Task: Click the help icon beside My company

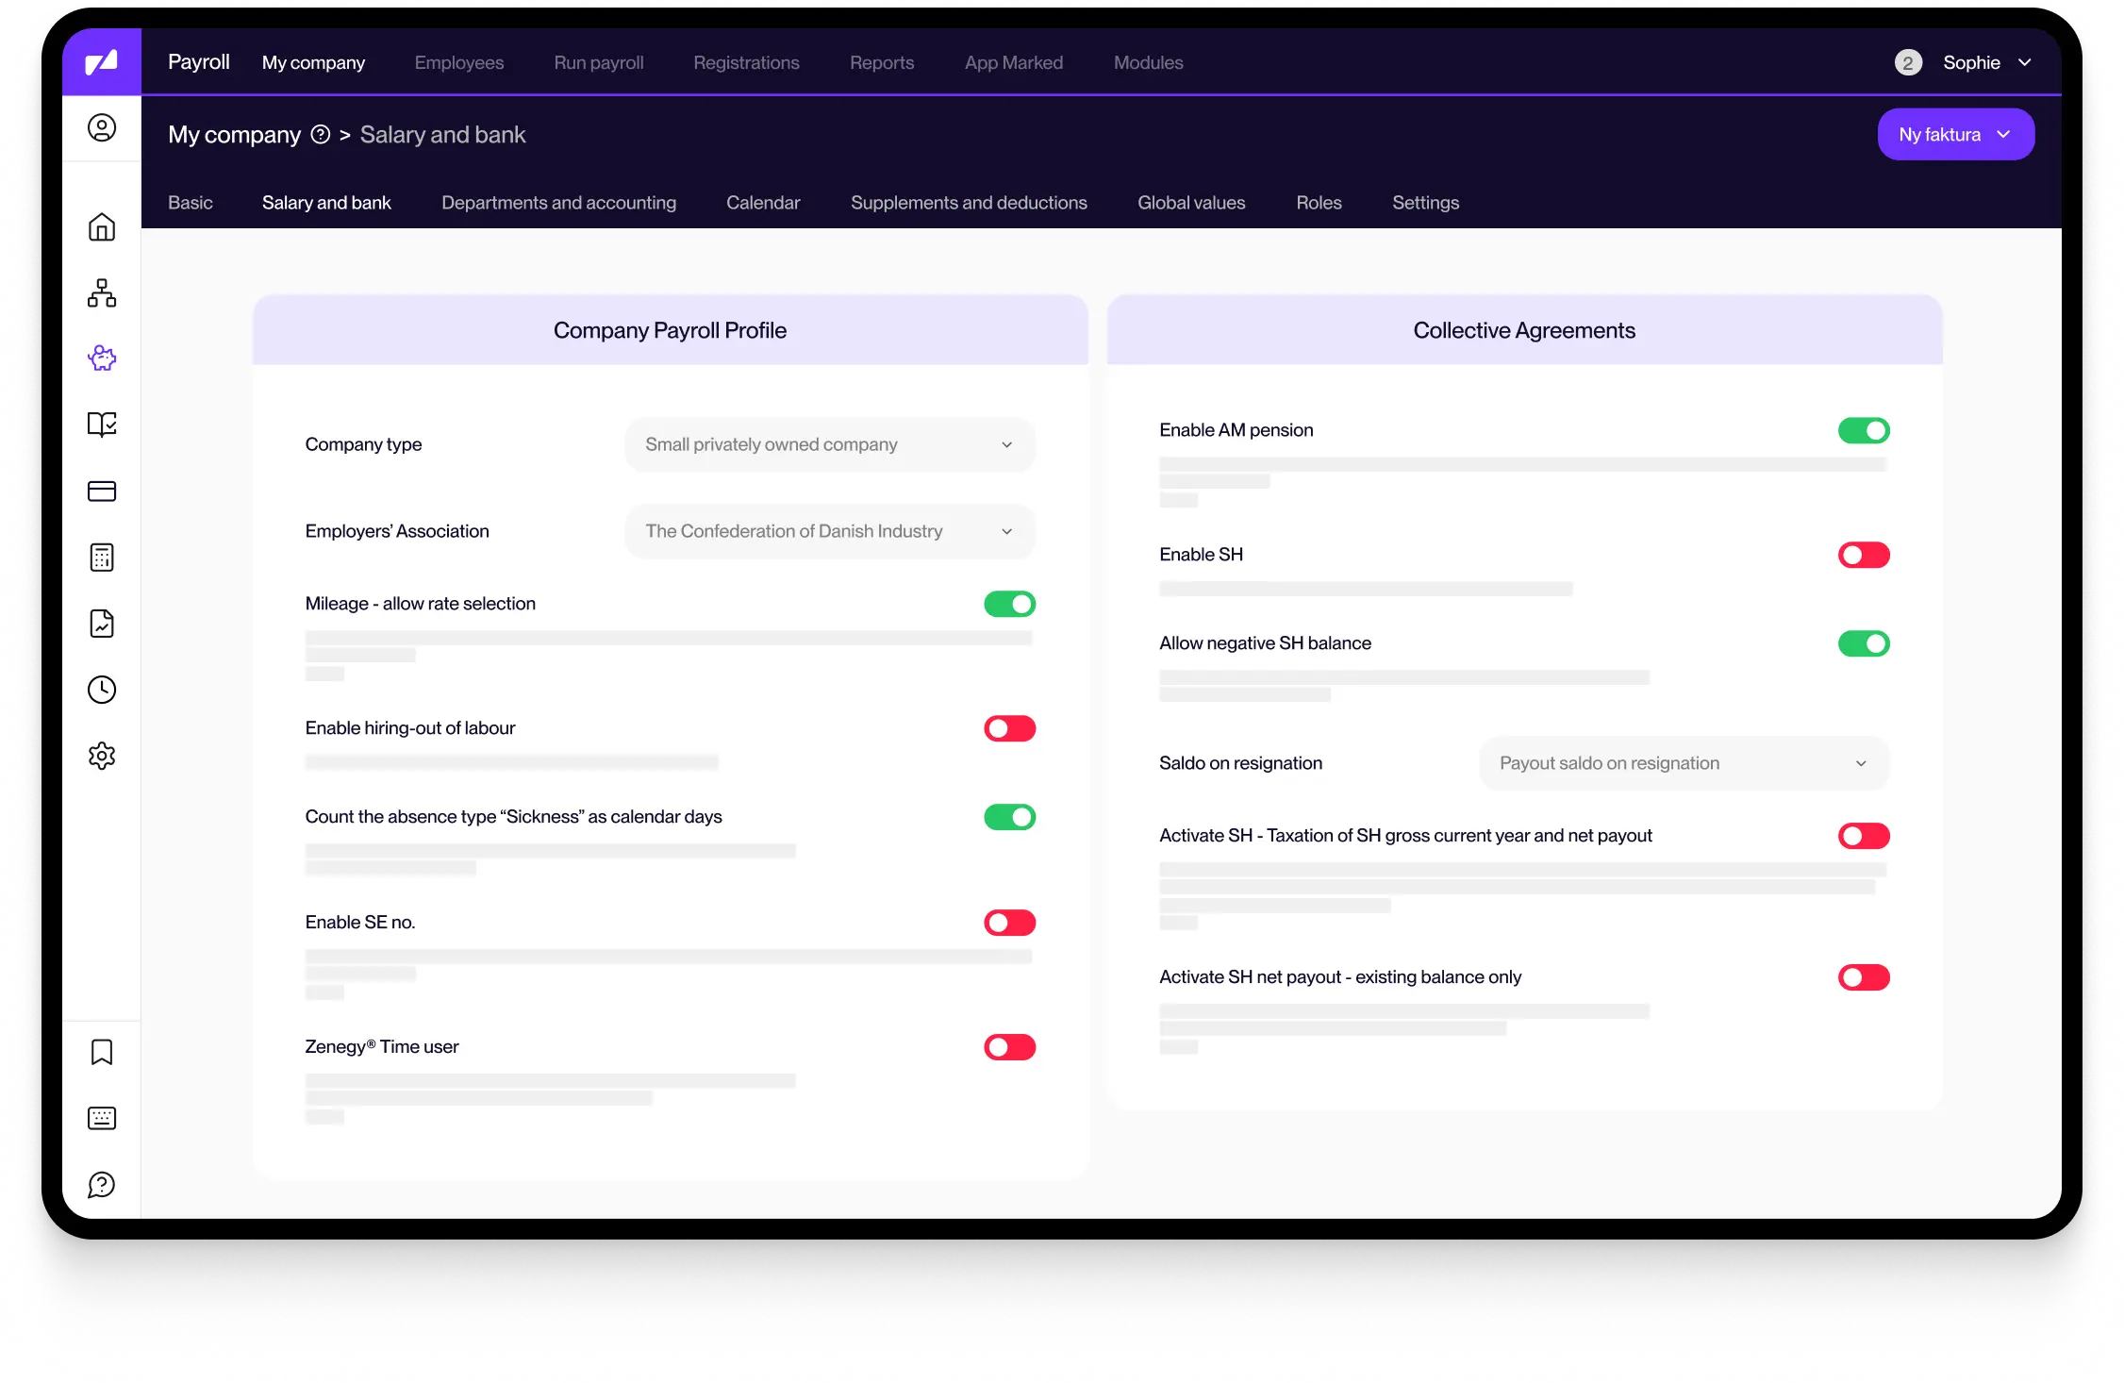Action: pos(321,135)
